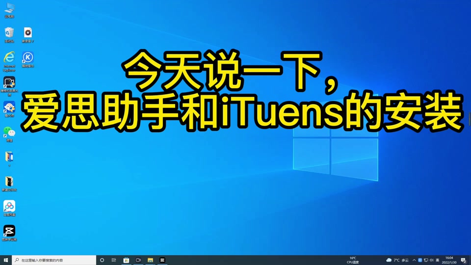Launch WeChat from the desktop

pos(9,132)
